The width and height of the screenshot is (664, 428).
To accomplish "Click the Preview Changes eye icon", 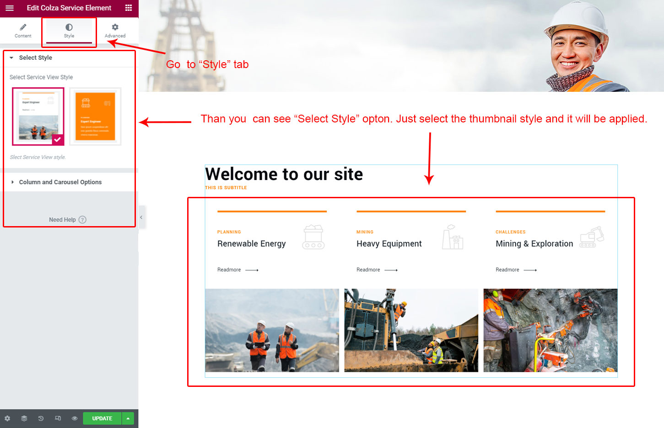I will click(74, 418).
